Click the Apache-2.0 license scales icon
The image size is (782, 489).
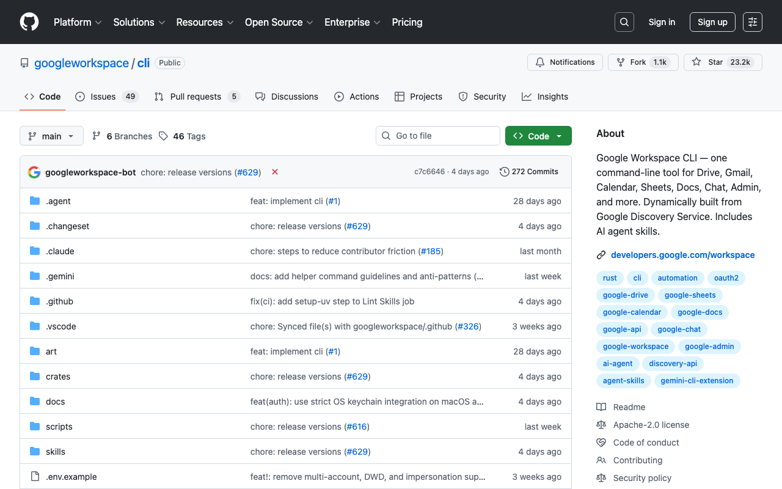click(x=601, y=424)
